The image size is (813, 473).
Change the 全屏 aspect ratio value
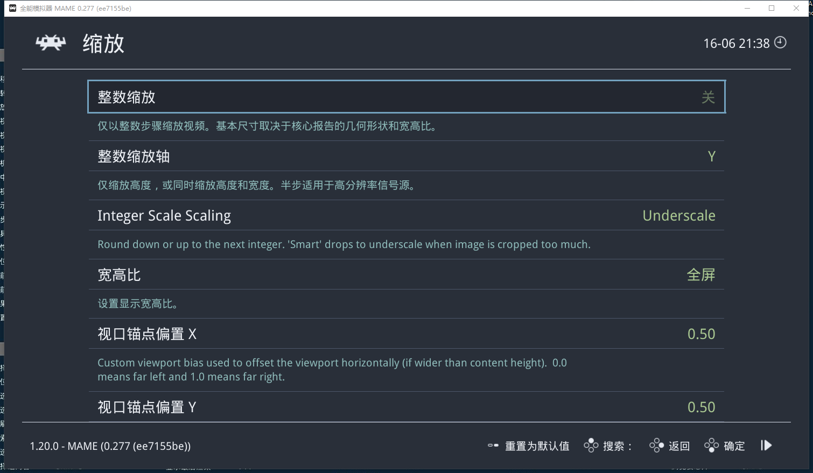tap(701, 275)
